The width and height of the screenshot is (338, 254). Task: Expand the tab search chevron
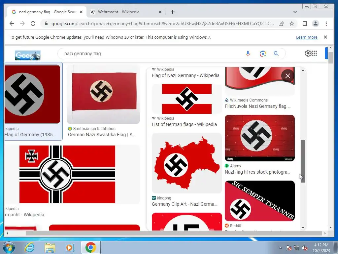click(x=295, y=12)
